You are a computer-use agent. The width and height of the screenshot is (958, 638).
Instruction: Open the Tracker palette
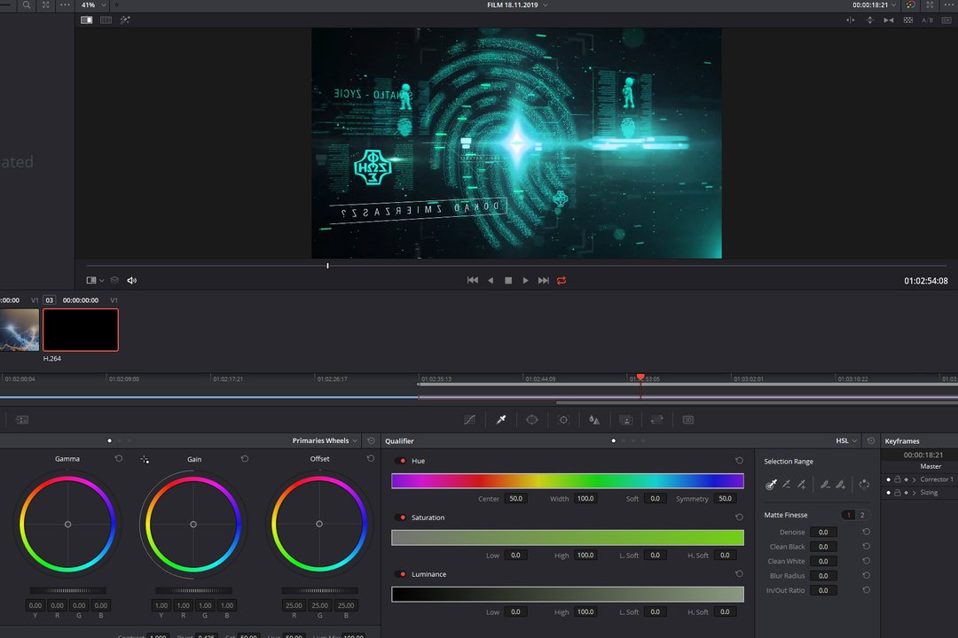[x=563, y=419]
